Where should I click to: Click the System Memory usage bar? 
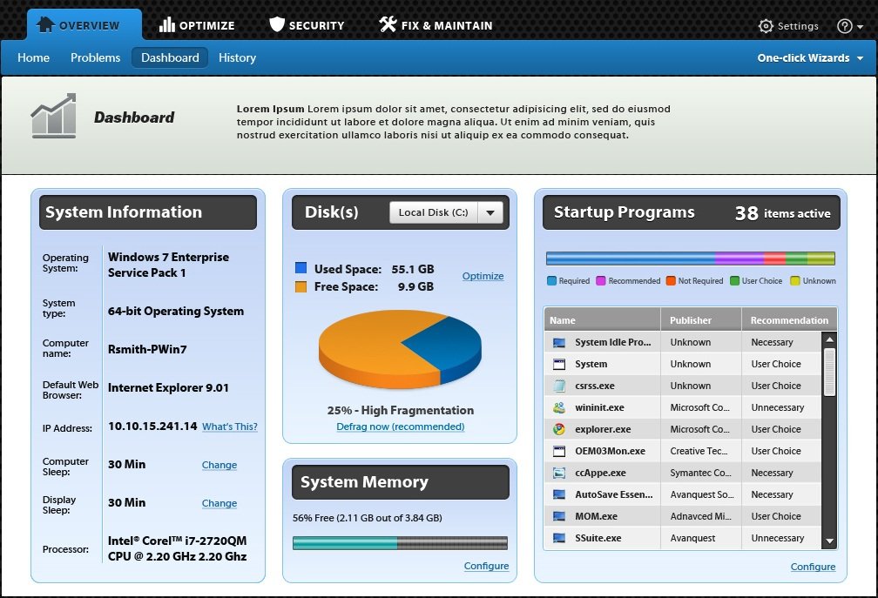click(400, 542)
